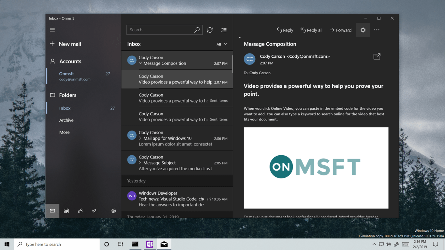Click the New mail plus icon

pos(52,44)
